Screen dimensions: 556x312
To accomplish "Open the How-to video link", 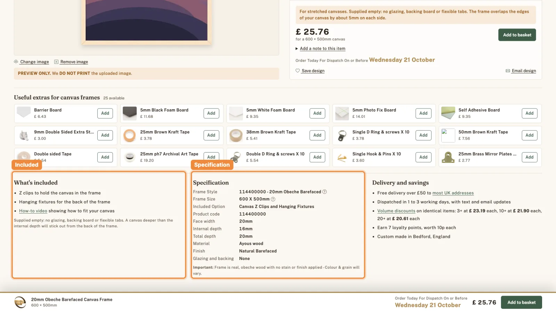I will [33, 211].
